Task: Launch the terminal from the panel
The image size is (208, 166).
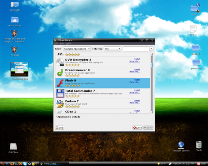Action: [x=16, y=164]
